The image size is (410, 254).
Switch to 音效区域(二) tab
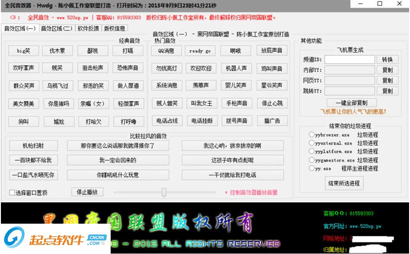point(57,28)
